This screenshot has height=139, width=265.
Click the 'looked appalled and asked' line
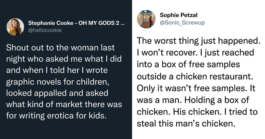(57, 93)
